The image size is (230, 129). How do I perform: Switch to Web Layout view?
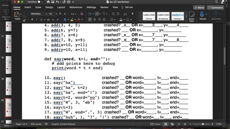pyautogui.click(x=172, y=124)
